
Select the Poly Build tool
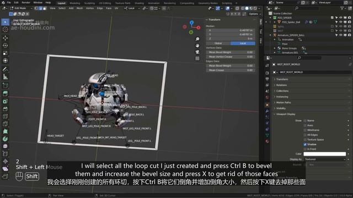(5, 131)
